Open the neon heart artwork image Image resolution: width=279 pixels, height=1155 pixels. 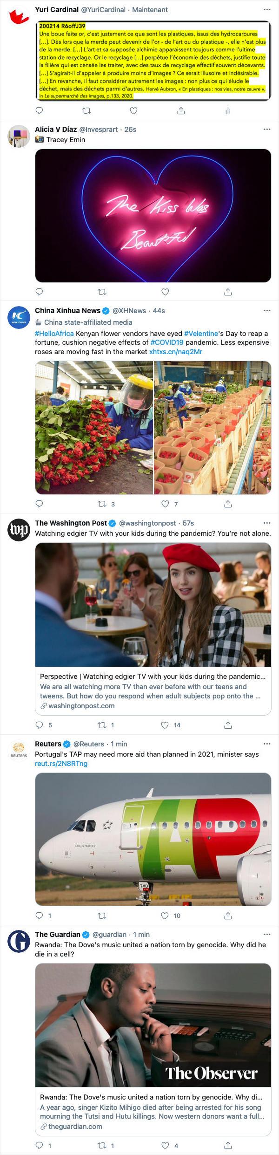(x=153, y=216)
